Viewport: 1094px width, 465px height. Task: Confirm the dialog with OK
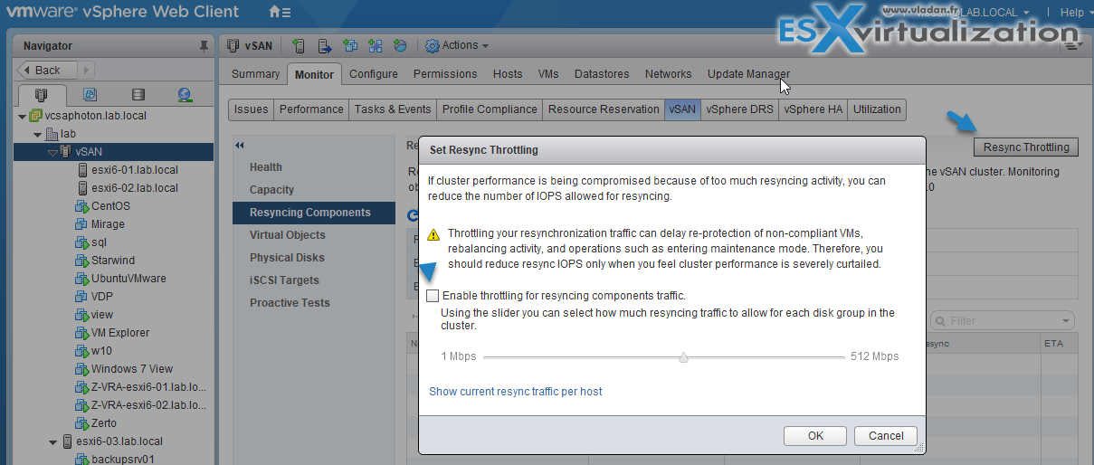pyautogui.click(x=815, y=435)
